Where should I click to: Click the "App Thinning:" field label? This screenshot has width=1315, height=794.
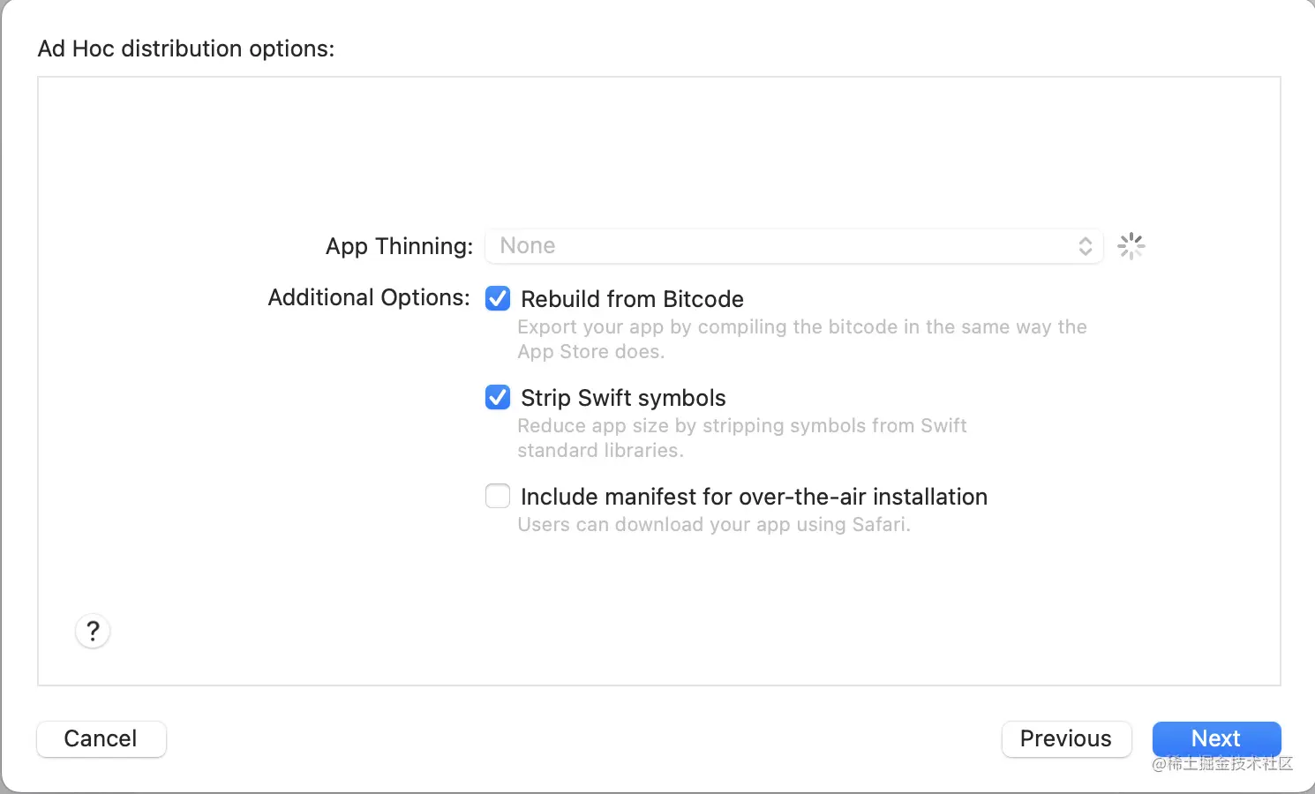tap(399, 246)
